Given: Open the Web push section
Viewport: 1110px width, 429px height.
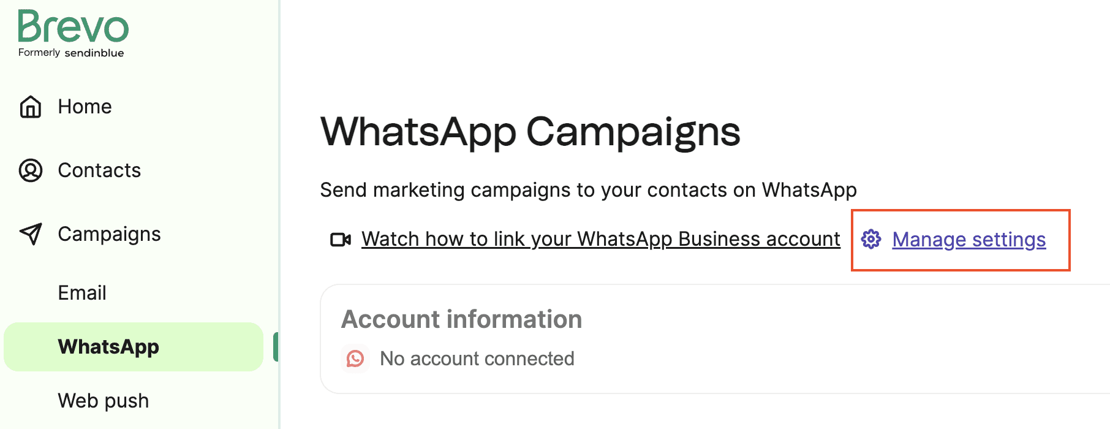Looking at the screenshot, I should click(103, 400).
